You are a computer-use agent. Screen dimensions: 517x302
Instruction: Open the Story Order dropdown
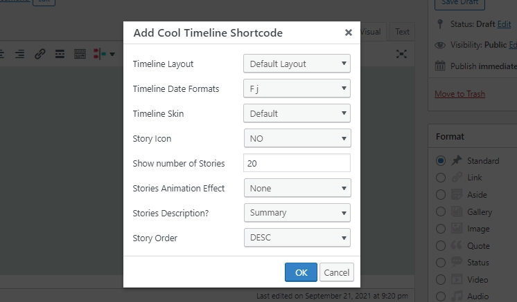(297, 238)
